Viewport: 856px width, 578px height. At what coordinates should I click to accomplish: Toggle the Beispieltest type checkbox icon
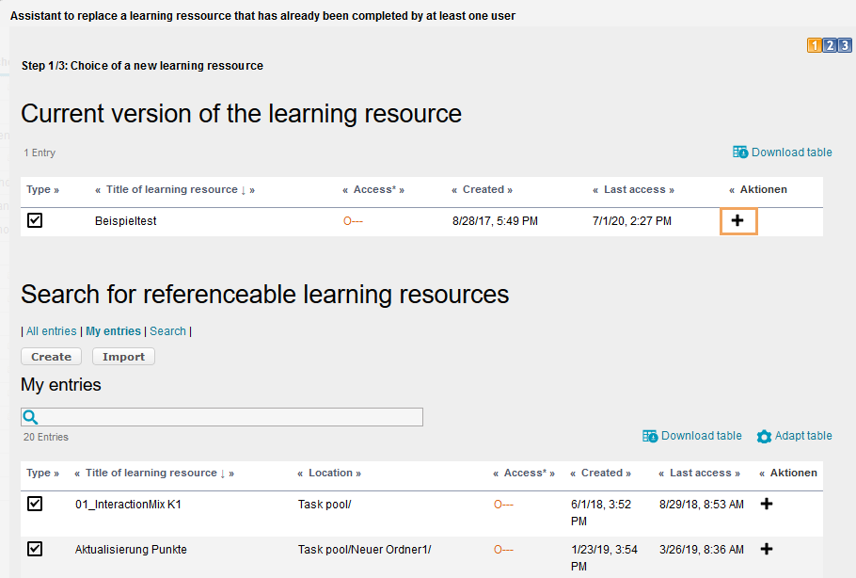coord(35,221)
